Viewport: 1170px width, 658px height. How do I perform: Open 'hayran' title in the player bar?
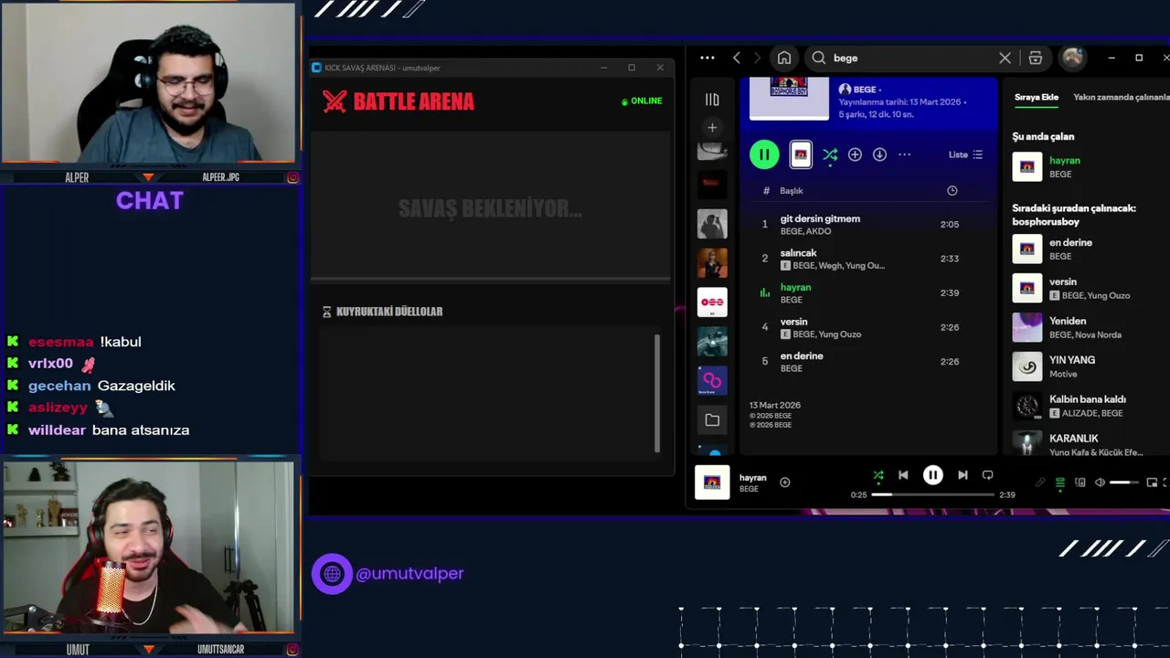752,477
